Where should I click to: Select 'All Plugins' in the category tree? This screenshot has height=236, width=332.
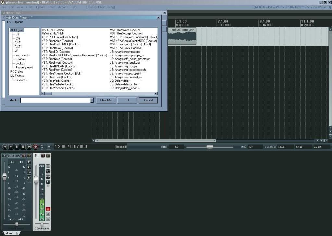tap(17, 30)
